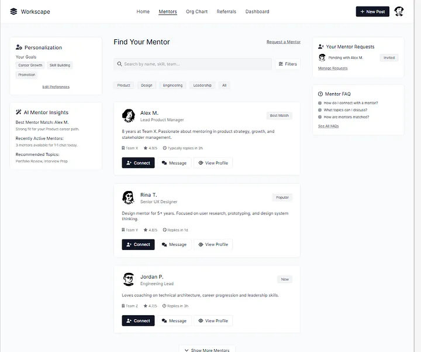This screenshot has width=421, height=352.
Task: Click the Skill Building goal tag
Action: (60, 65)
